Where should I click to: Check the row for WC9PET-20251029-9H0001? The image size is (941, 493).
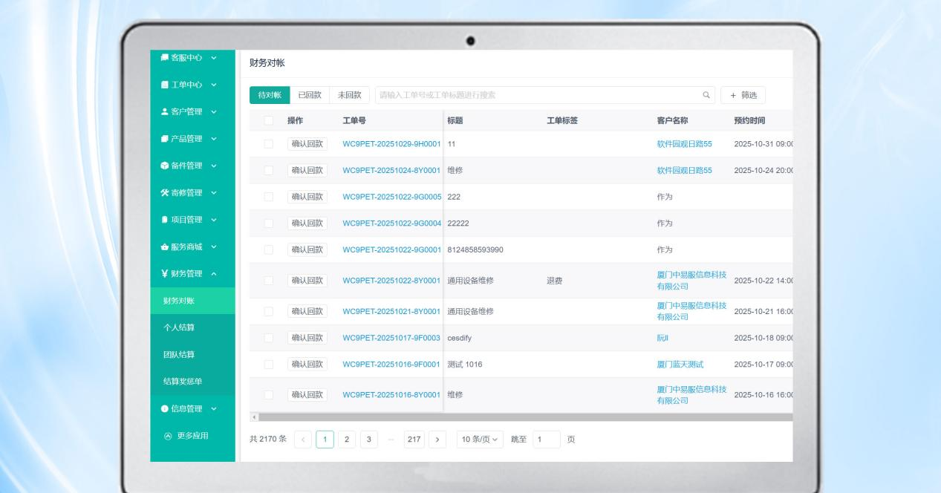(269, 144)
